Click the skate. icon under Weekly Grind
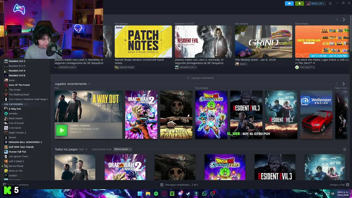 click(x=237, y=64)
